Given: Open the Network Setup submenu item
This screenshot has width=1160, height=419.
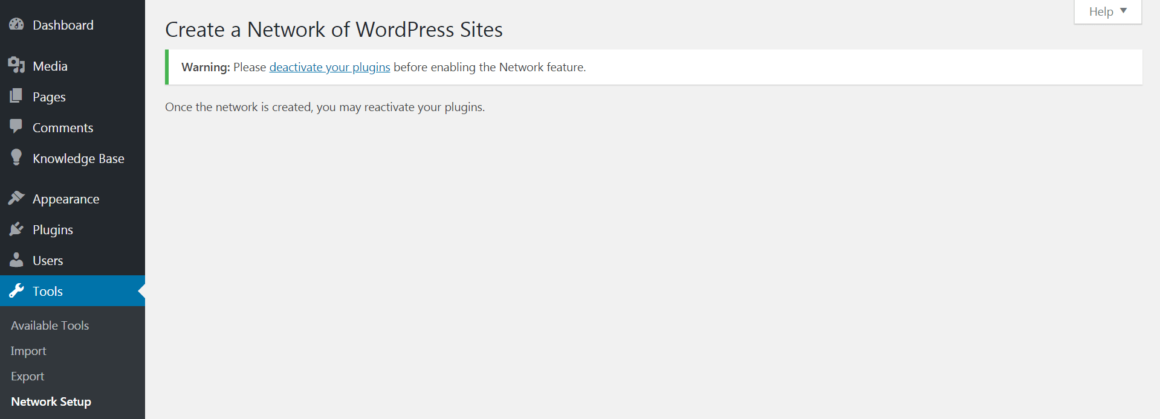Looking at the screenshot, I should 51,401.
